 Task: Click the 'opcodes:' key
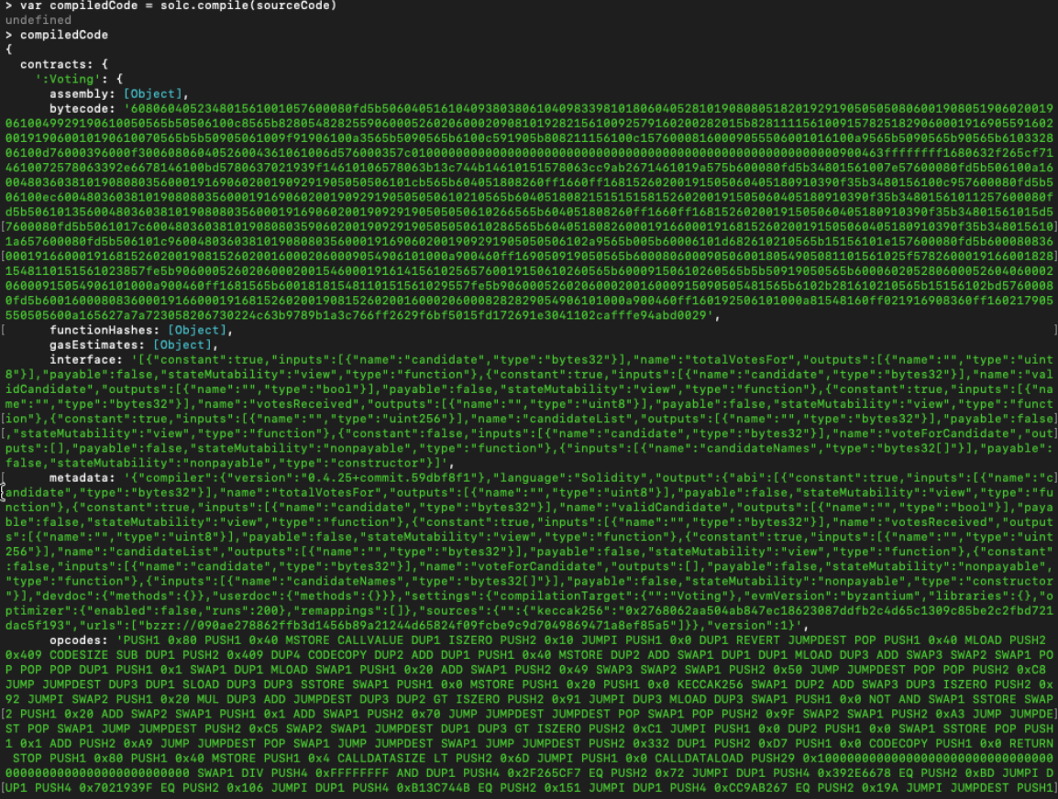click(78, 640)
